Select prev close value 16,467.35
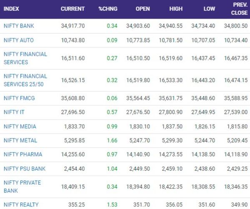This screenshot has height=209, width=250. tap(236, 58)
